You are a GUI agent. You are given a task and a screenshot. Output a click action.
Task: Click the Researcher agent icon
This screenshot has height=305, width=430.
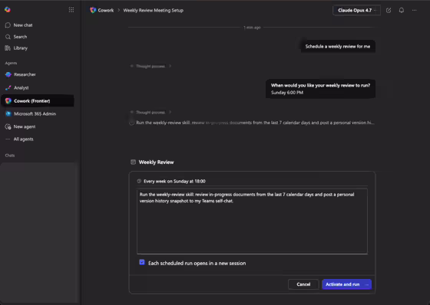coord(8,74)
